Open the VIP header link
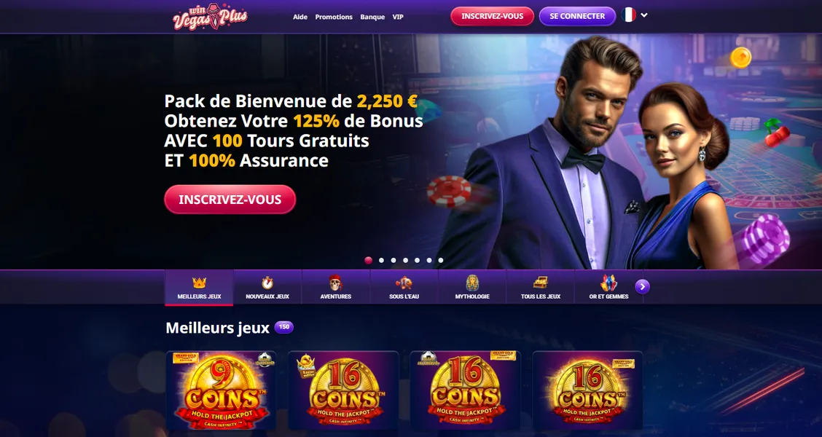 tap(398, 17)
